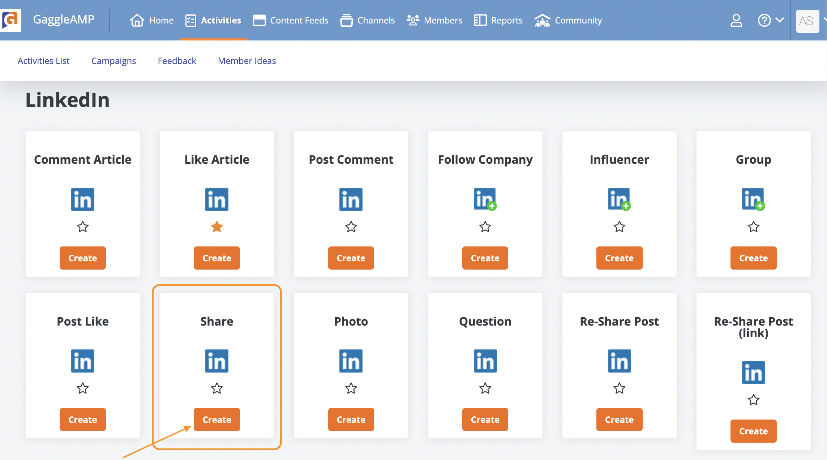Viewport: 827px width, 460px height.
Task: Favorite the Photo activity star
Action: pyautogui.click(x=351, y=388)
